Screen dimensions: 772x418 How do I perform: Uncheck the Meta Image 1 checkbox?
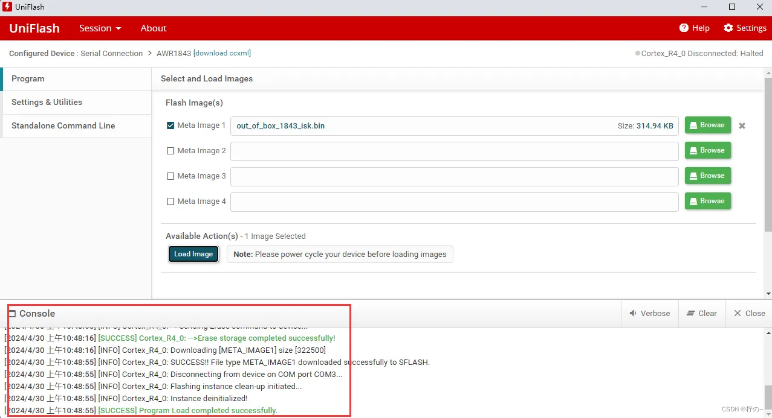(170, 125)
